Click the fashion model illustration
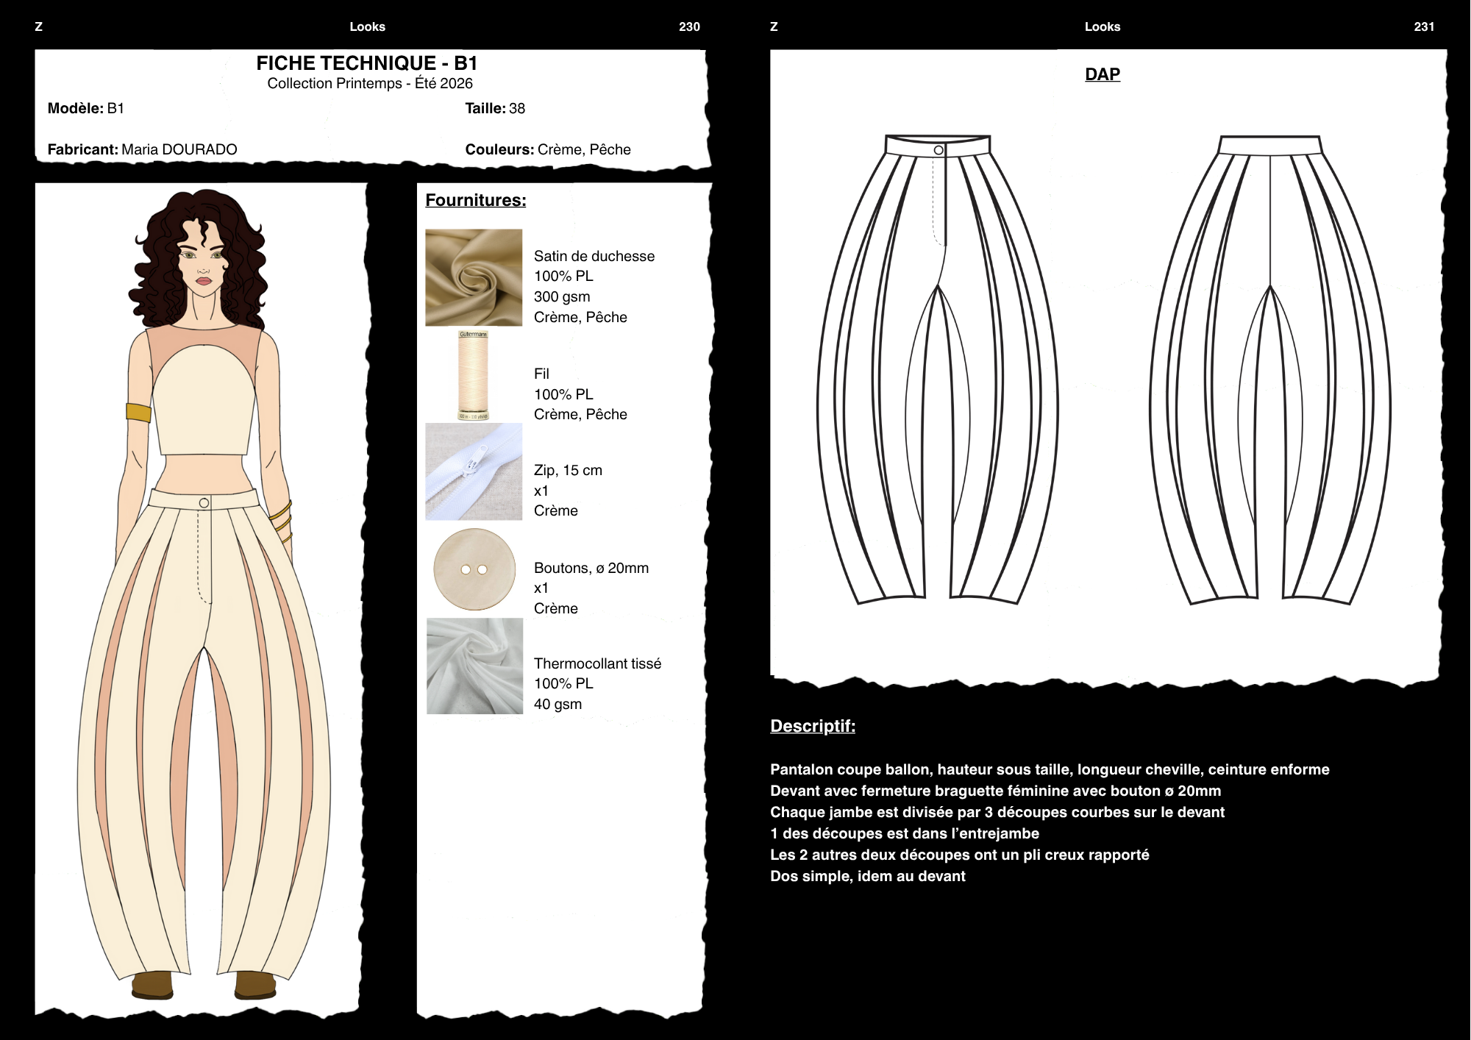Screen dimensions: 1471x1040 (x=204, y=594)
